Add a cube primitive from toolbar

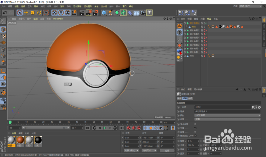pos(104,13)
